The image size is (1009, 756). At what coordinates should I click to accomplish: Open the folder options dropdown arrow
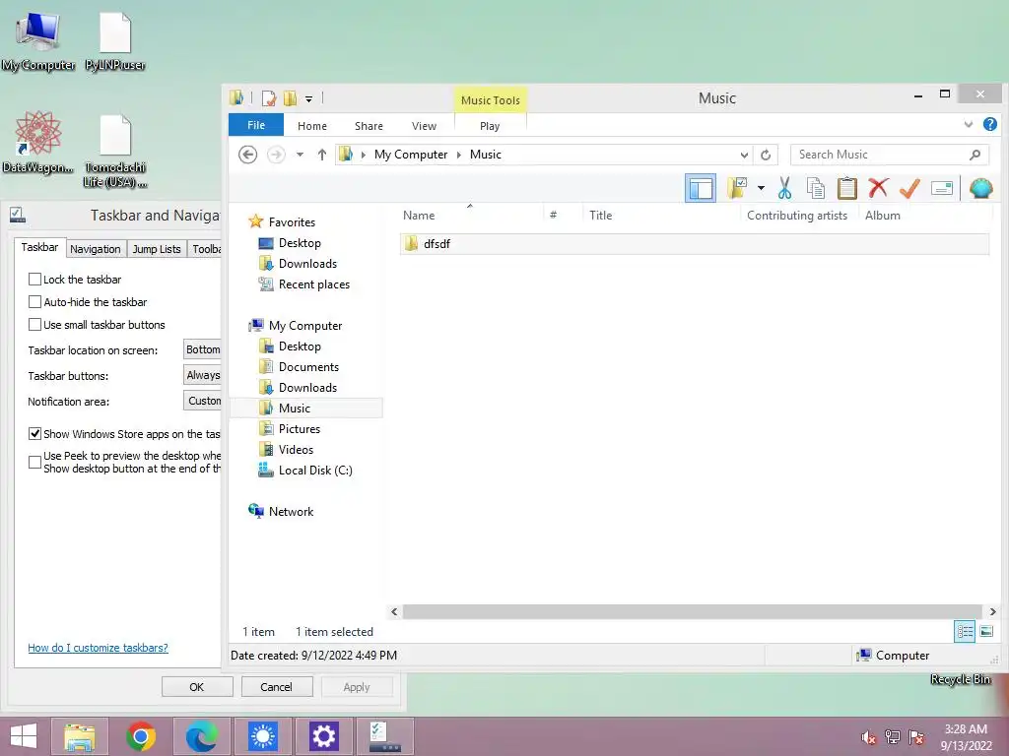(762, 188)
